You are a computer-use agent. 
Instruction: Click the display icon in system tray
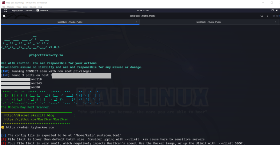(273, 10)
